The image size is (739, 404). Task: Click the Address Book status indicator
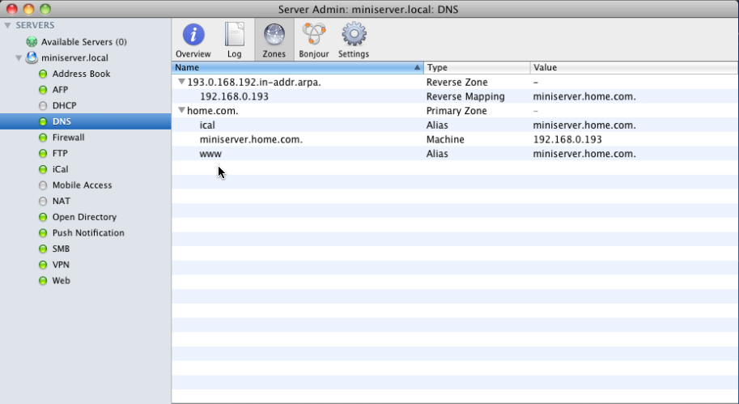(43, 74)
